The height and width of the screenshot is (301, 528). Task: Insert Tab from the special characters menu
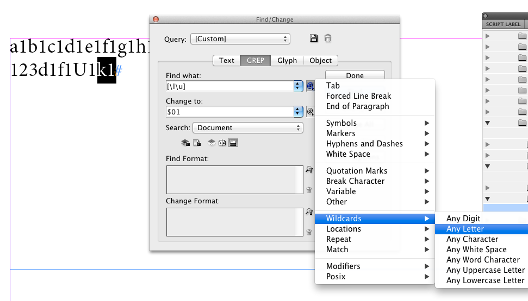[375, 86]
